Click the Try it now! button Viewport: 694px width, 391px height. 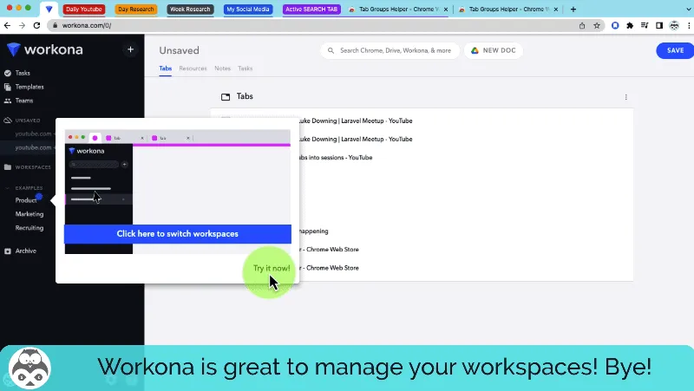pyautogui.click(x=272, y=268)
